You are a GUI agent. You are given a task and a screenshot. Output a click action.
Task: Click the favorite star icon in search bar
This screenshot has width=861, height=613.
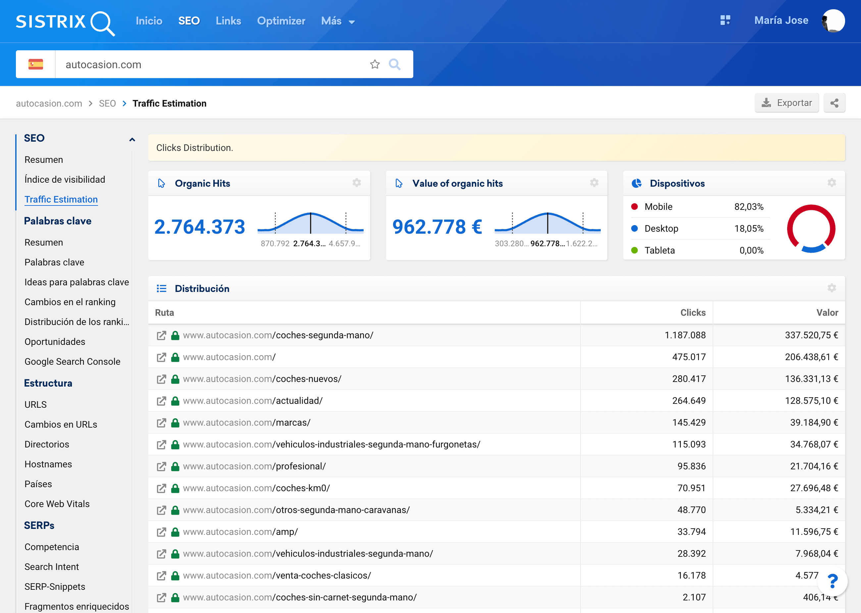pos(374,64)
